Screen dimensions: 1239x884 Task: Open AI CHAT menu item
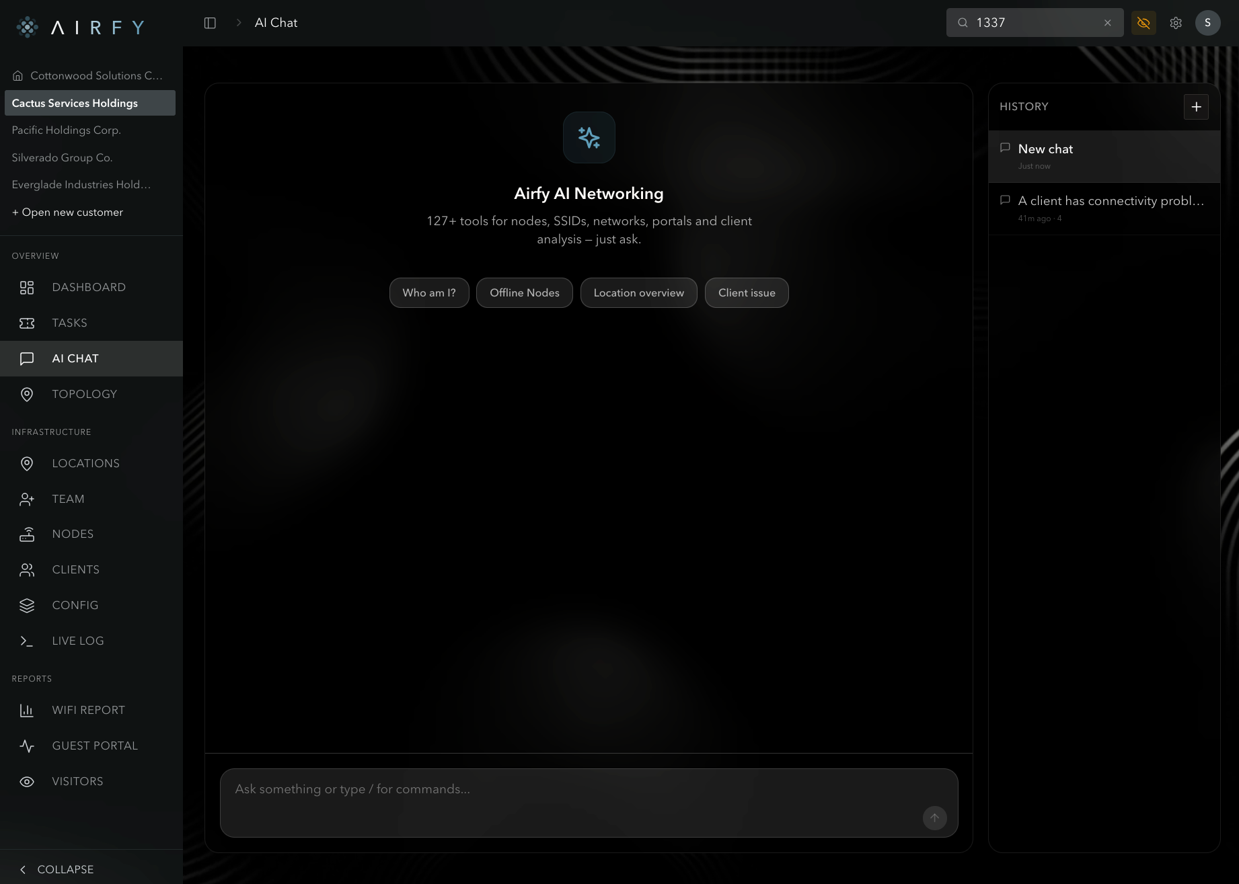(x=91, y=359)
